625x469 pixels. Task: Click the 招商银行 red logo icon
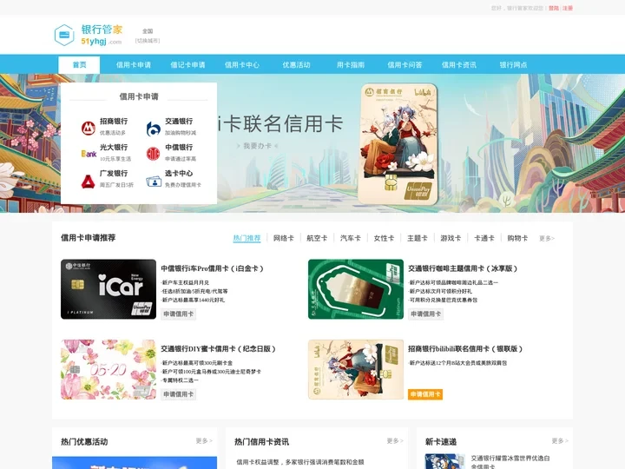(88, 128)
